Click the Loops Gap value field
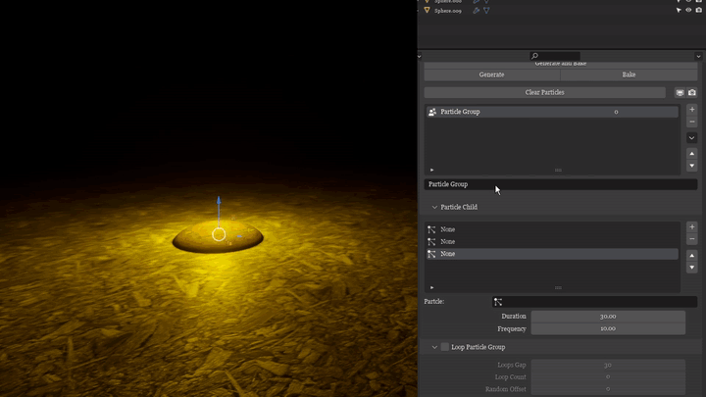This screenshot has width=706, height=397. (x=608, y=365)
